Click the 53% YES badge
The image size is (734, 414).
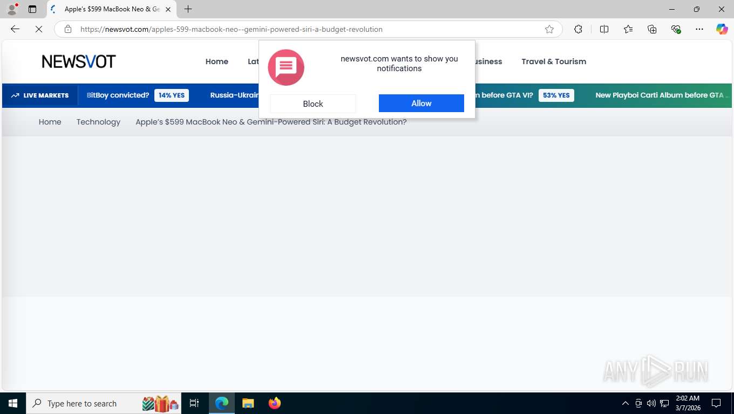coord(556,95)
